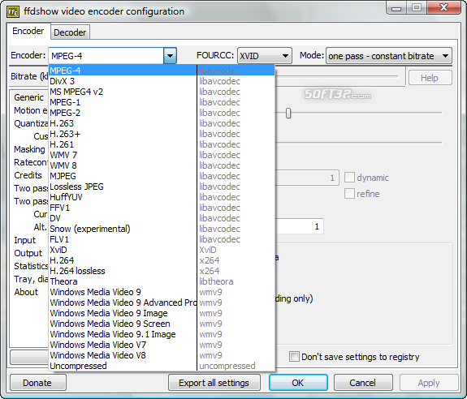Select Windows Media Video 9 Screen

161,324
